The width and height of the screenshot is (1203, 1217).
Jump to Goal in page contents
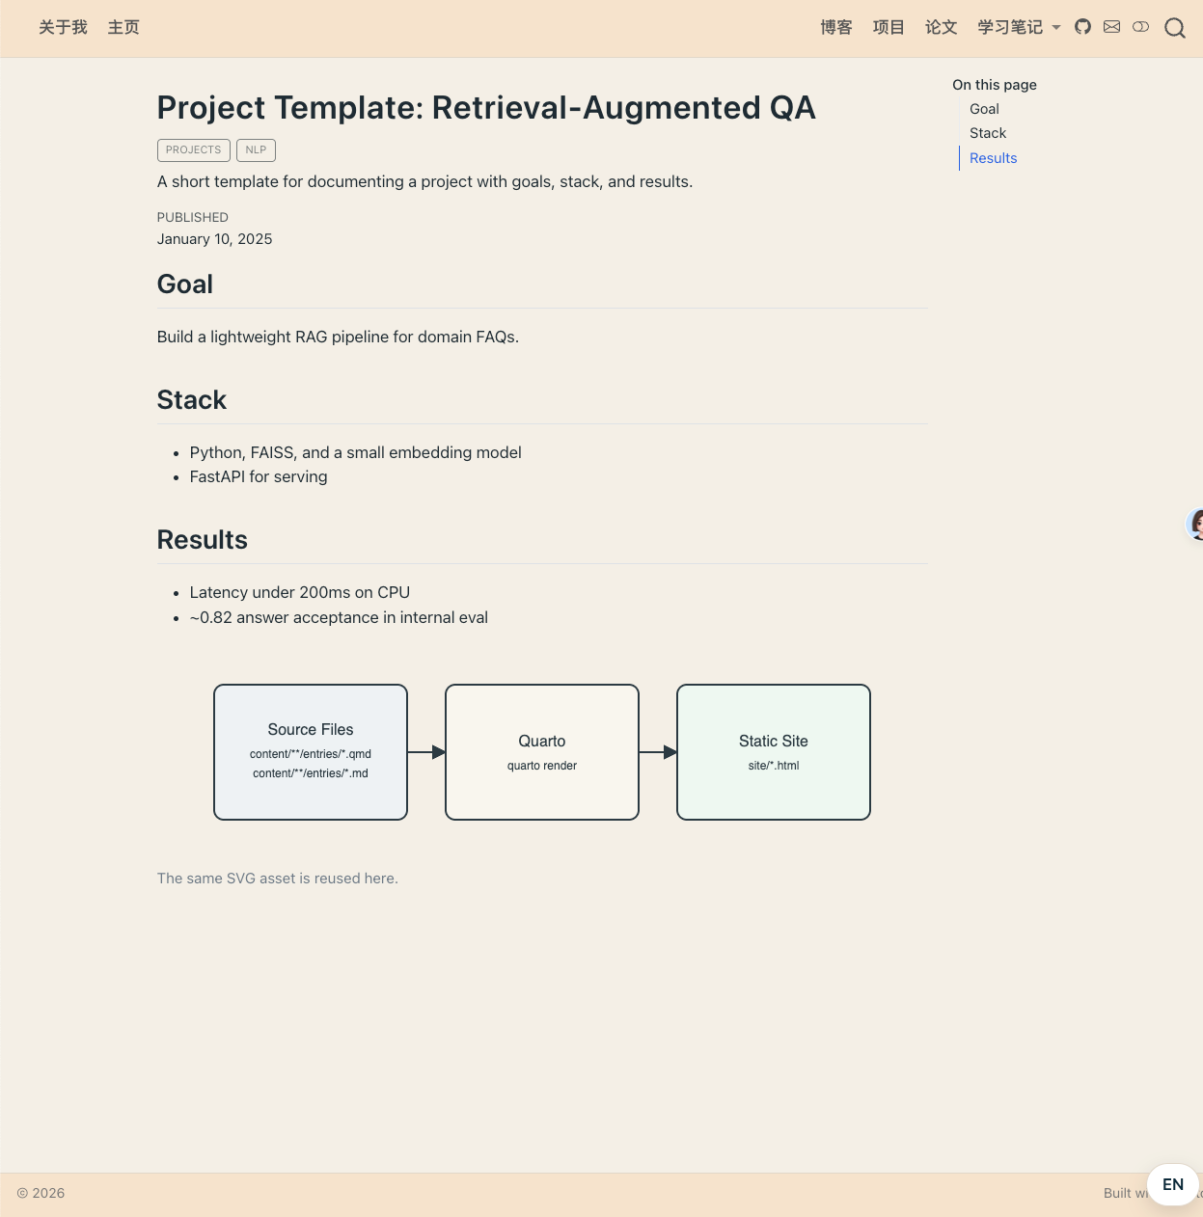984,109
